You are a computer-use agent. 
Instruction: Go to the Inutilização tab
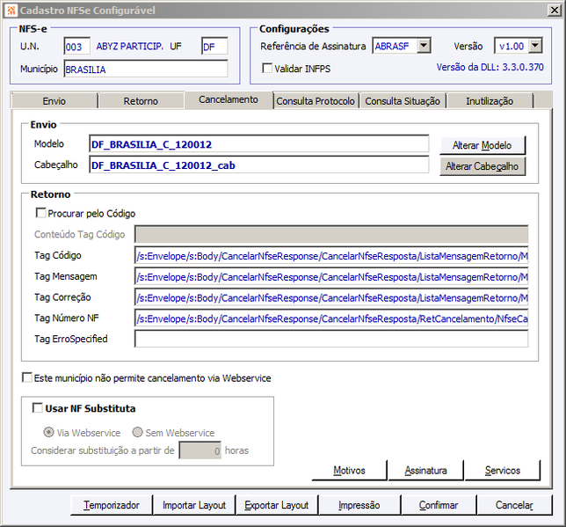tap(490, 101)
